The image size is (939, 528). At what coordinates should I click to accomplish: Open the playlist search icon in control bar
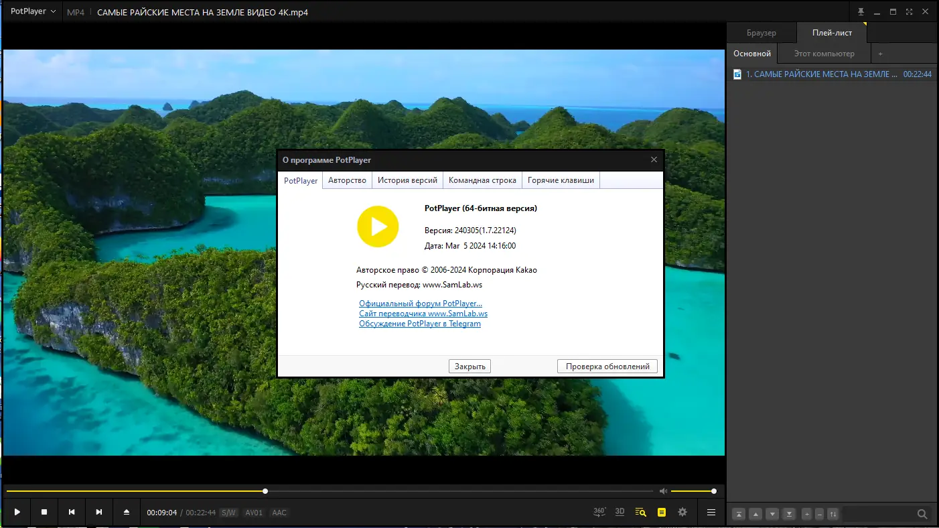point(641,512)
